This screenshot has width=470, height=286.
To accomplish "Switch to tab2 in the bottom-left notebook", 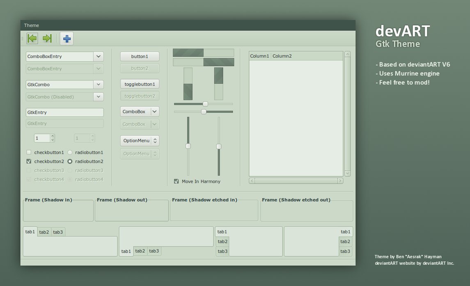I will [44, 231].
